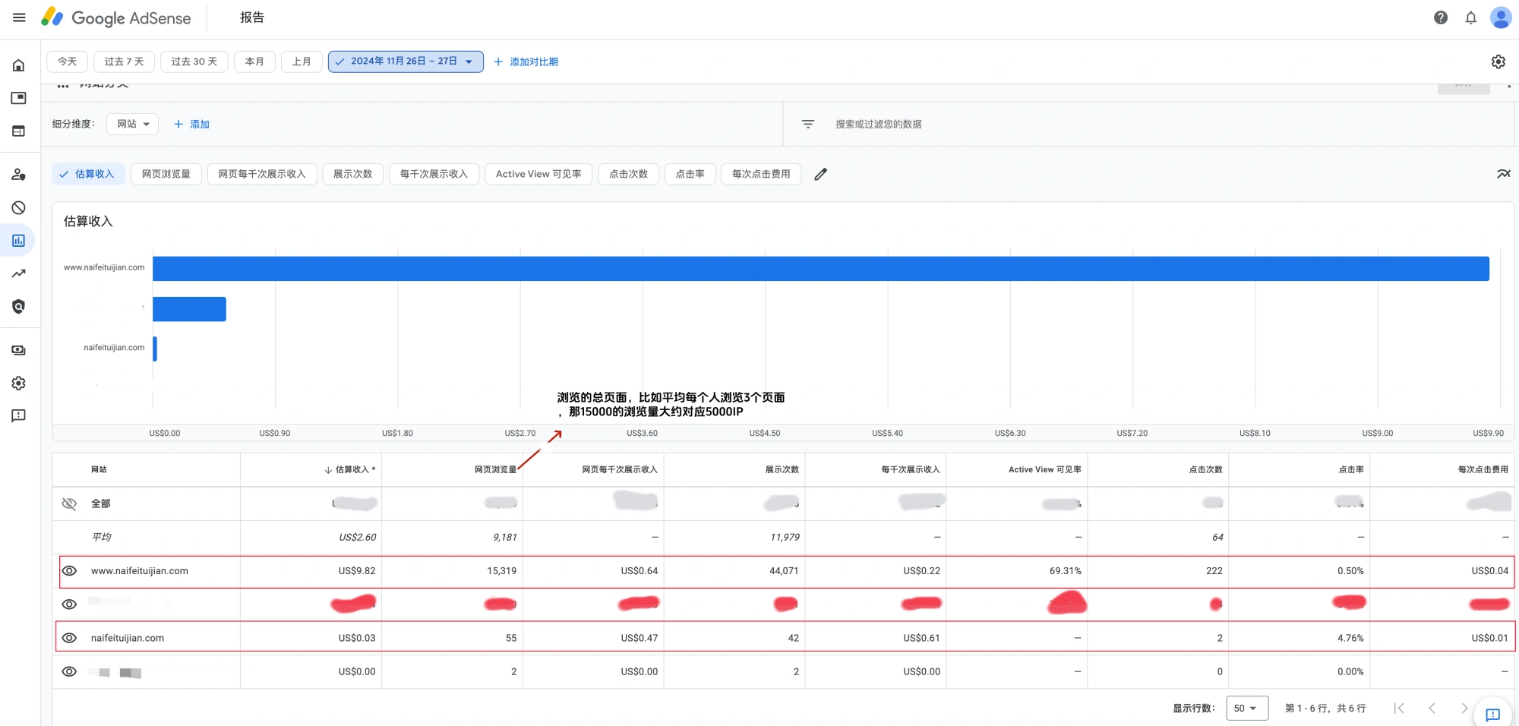Image resolution: width=1519 pixels, height=726 pixels.
Task: Open the Help question mark icon
Action: pos(1441,17)
